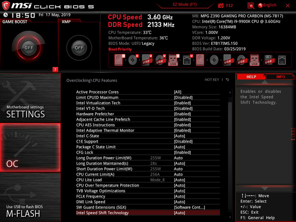This screenshot has width=296, height=222.
Task: Click the Overclocking\CPU Features breadcrumb
Action: [92, 81]
